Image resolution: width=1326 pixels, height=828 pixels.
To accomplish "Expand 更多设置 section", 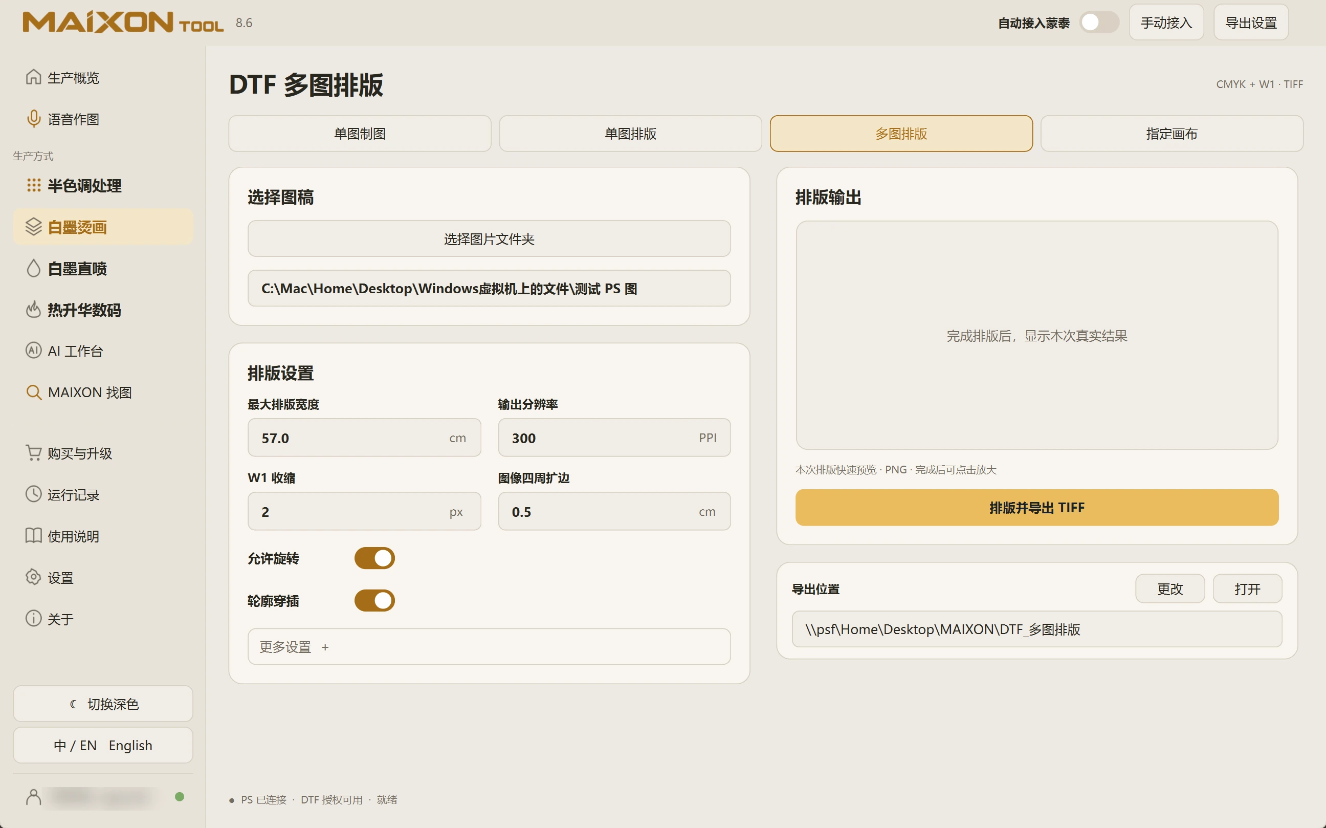I will (489, 647).
